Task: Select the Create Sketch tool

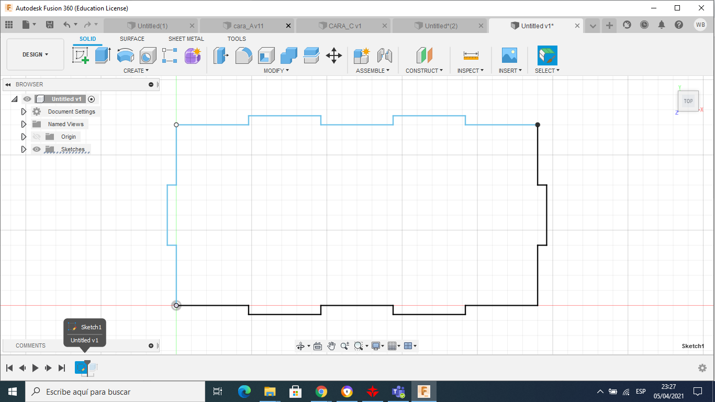Action: click(x=81, y=55)
